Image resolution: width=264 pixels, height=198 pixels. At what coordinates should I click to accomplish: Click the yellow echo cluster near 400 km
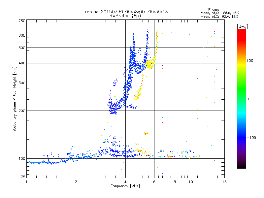tap(150, 64)
